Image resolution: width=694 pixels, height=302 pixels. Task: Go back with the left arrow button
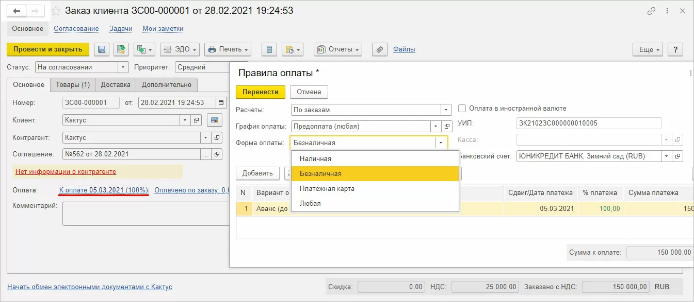click(x=17, y=10)
